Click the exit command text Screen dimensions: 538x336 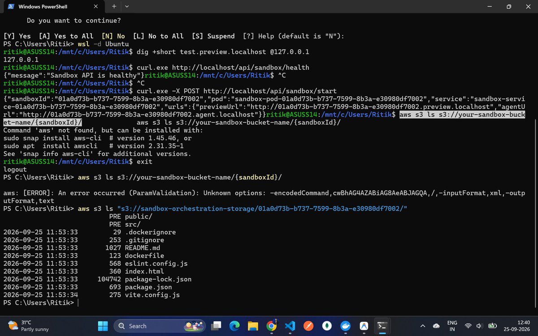[144, 161]
